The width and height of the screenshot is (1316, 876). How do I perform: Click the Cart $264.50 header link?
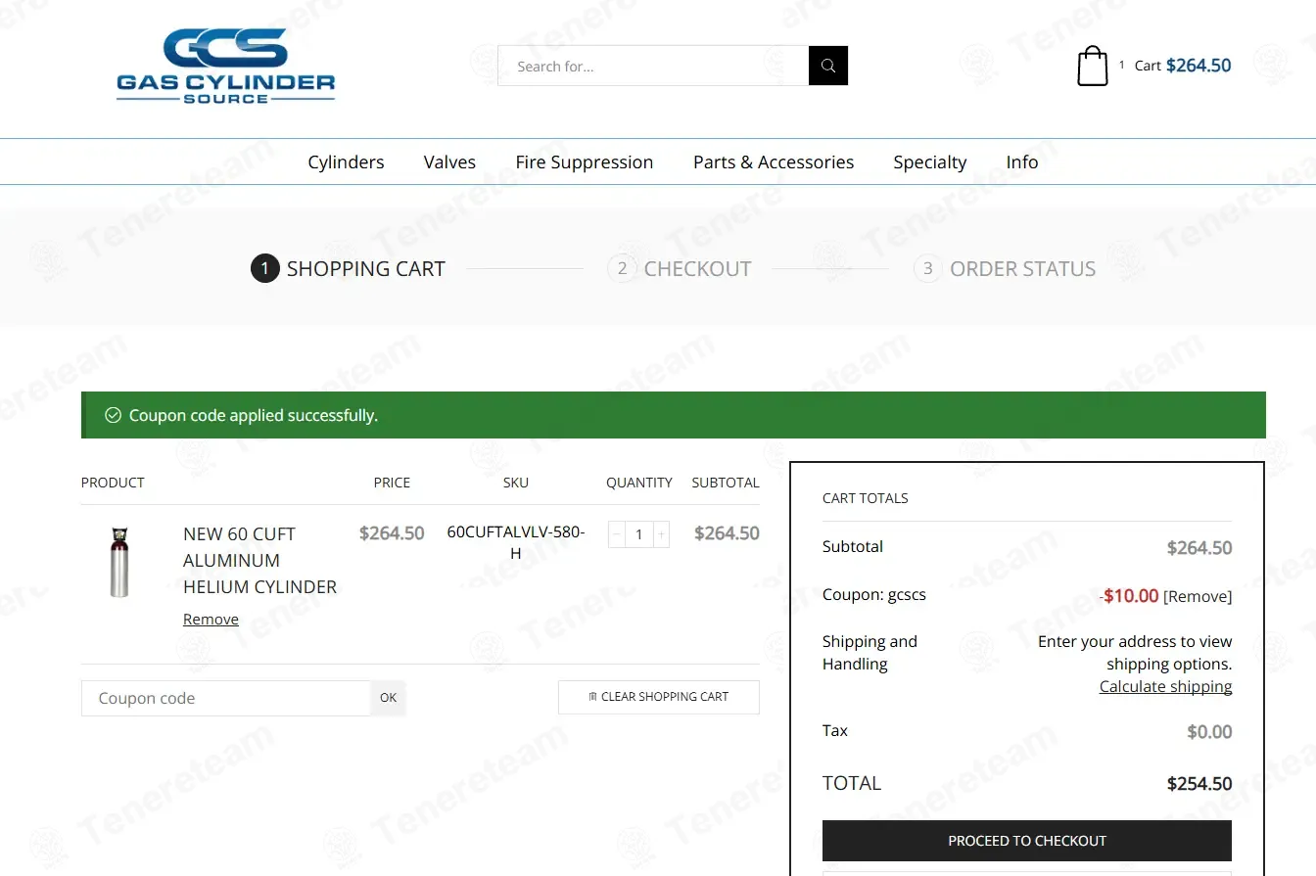point(1183,66)
